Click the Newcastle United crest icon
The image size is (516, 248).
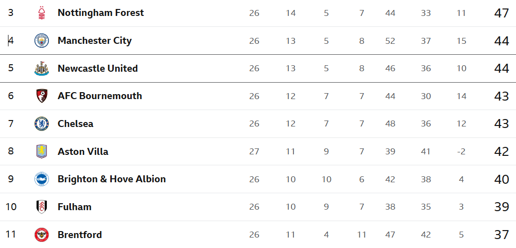coord(42,68)
